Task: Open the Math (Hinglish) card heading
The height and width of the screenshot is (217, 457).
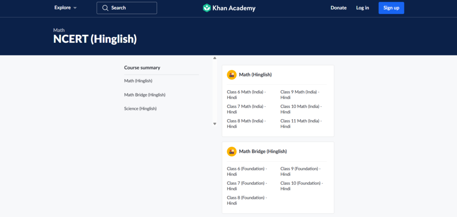Action: 255,75
